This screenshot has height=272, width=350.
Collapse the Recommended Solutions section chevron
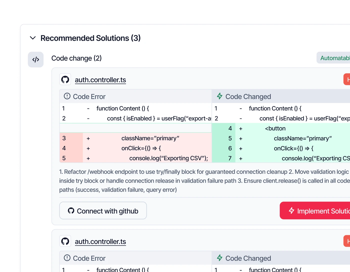tap(33, 38)
